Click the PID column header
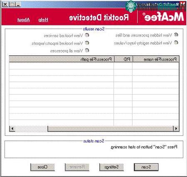The image size is (187, 177). click(123, 59)
